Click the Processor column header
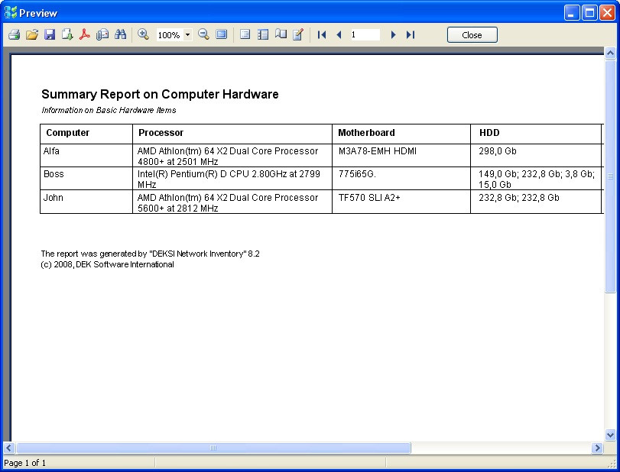Image resolution: width=620 pixels, height=472 pixels. 232,134
